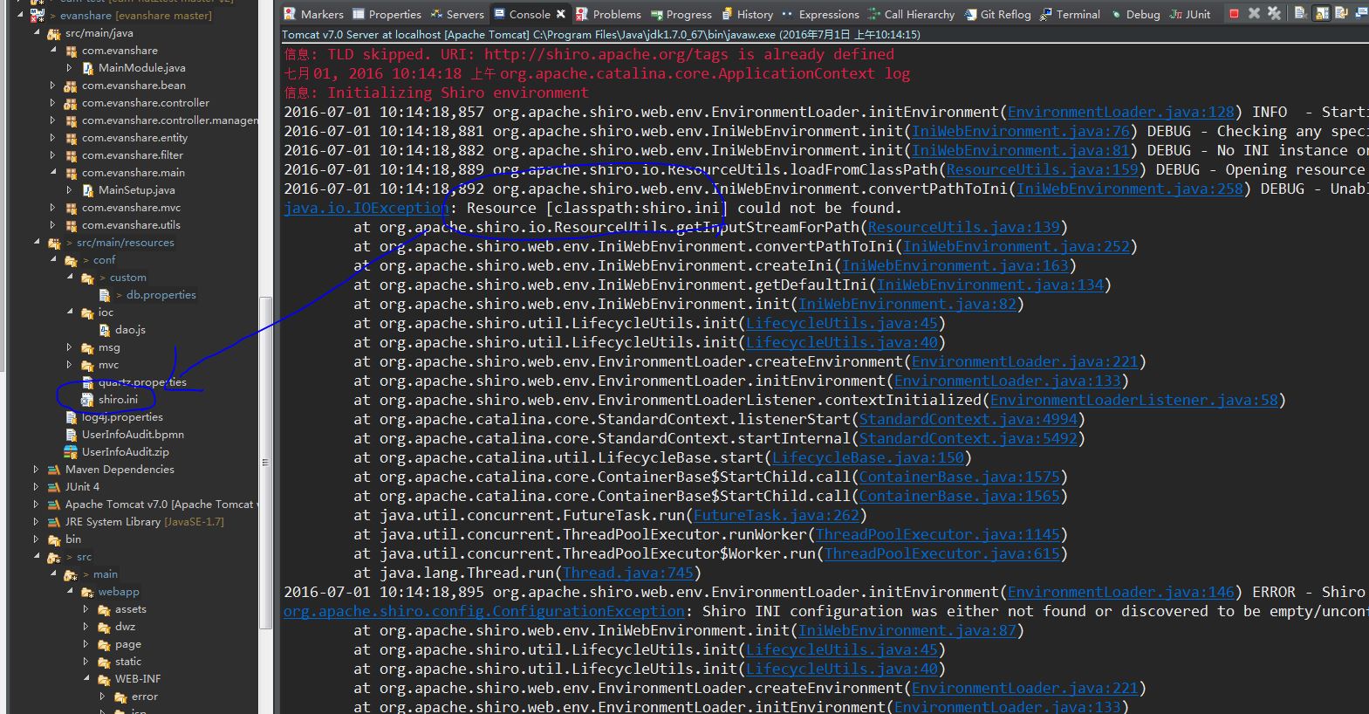Open the EnvironmentLoader.java:128 link

coord(1121,112)
